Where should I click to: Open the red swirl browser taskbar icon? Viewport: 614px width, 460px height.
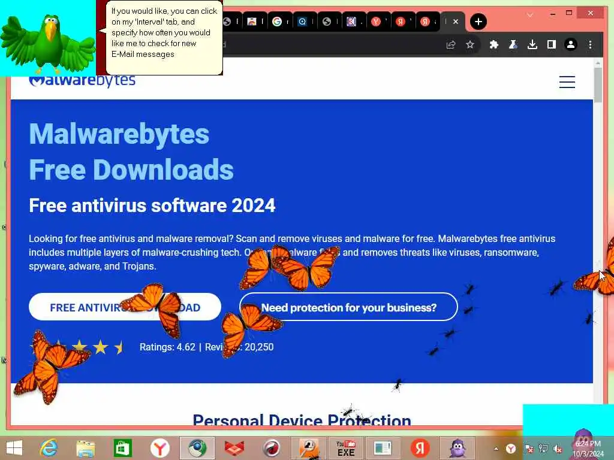click(272, 448)
